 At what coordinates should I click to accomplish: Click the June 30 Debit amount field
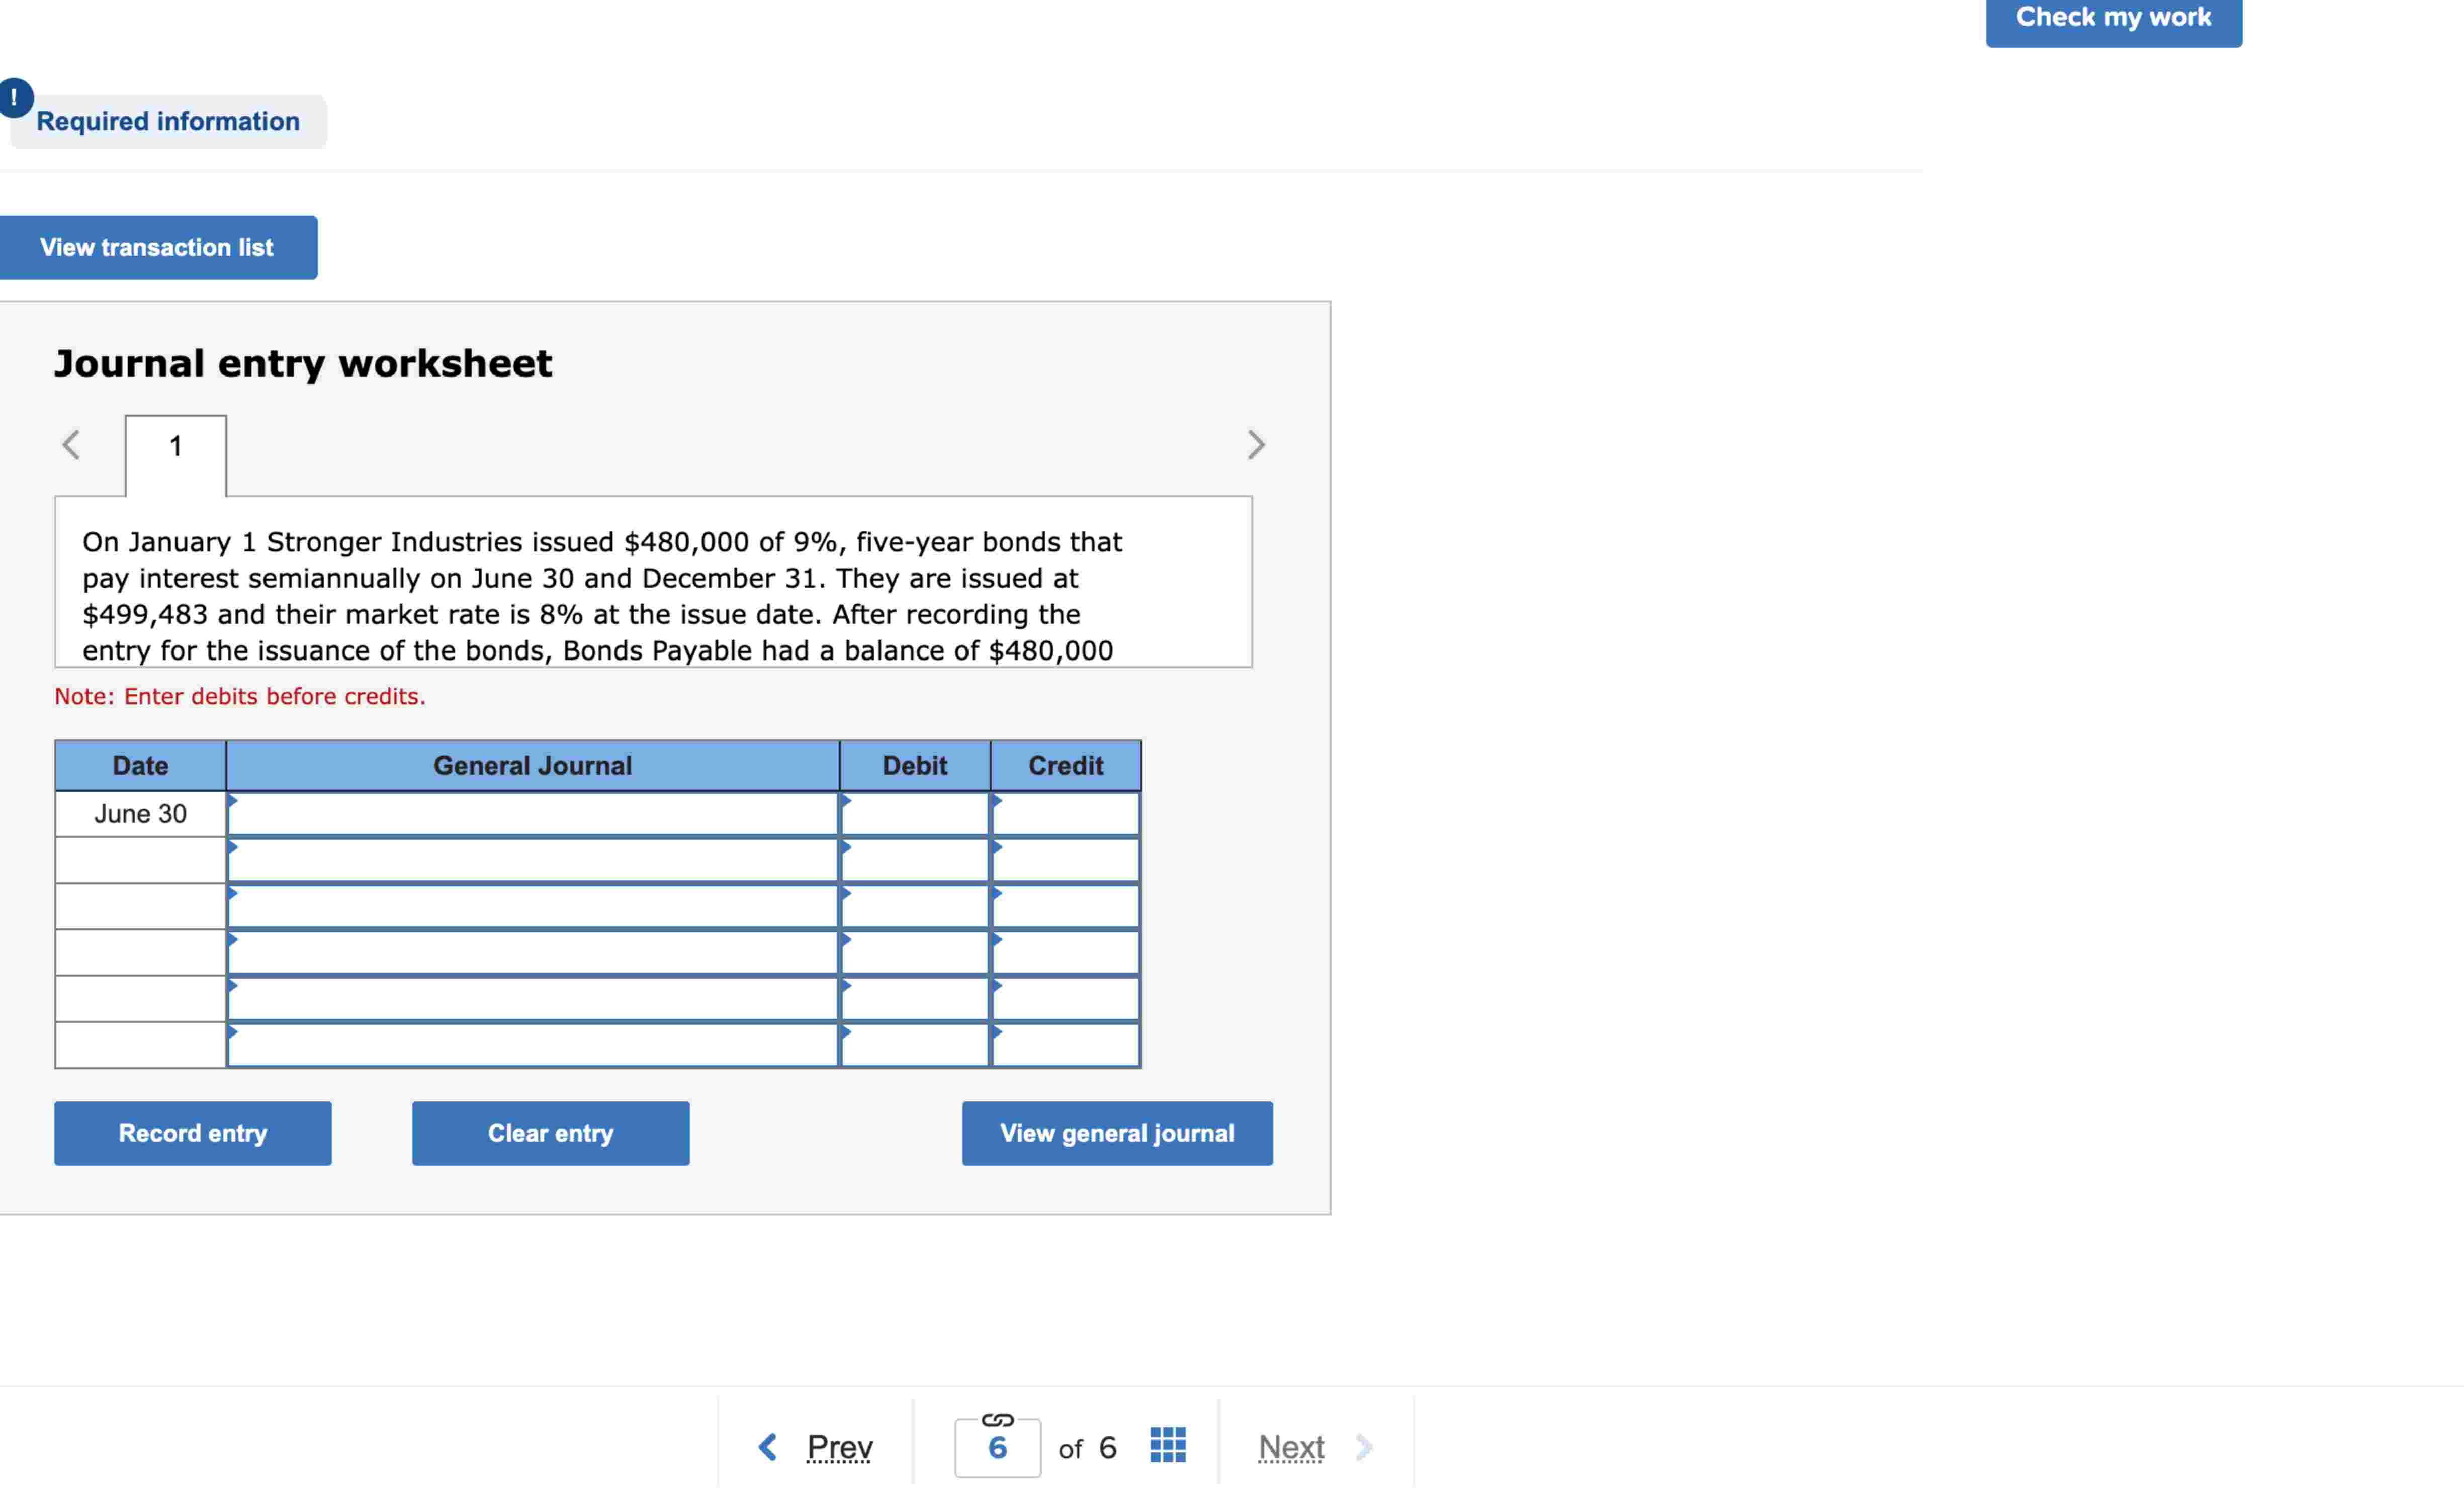914,814
